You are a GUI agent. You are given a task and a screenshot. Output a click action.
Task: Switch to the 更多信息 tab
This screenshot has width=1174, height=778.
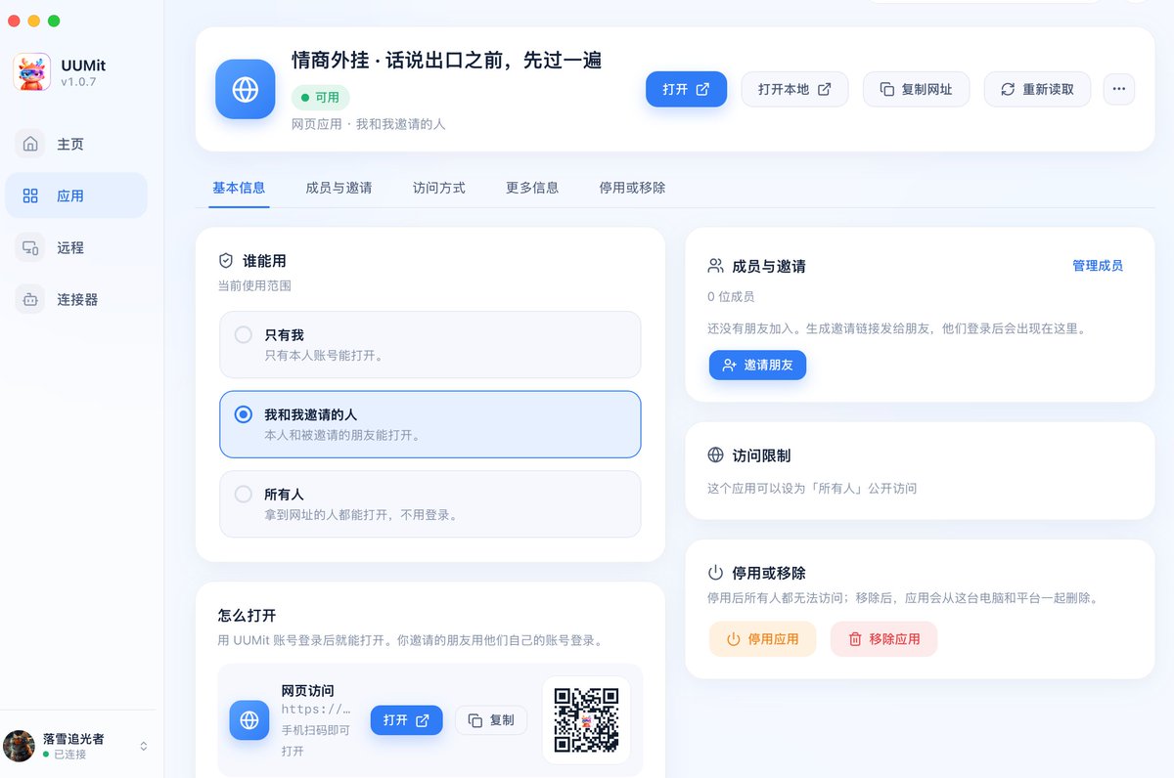(x=532, y=188)
